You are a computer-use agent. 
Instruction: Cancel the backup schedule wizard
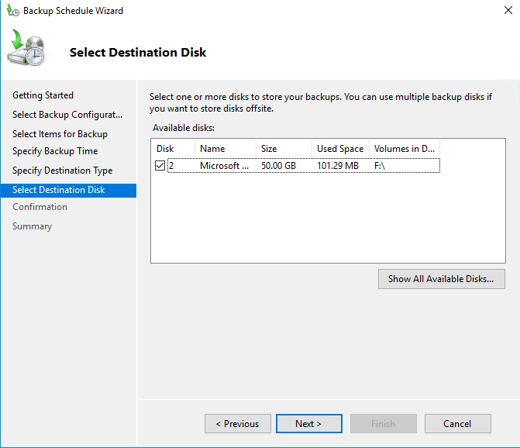(457, 423)
